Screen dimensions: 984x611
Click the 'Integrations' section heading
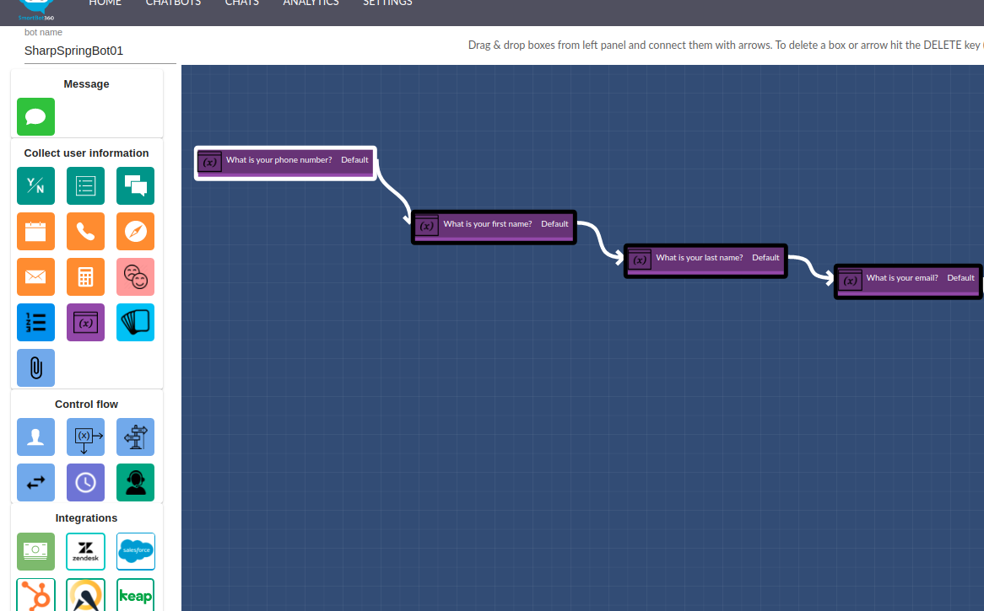point(87,518)
